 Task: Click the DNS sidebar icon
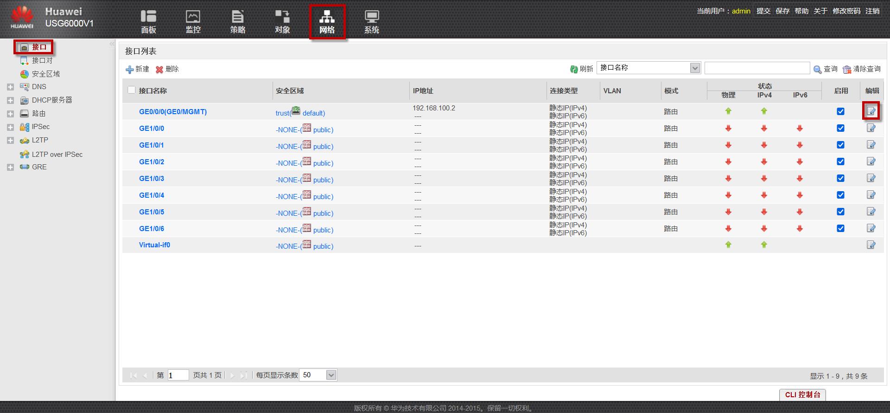coord(25,87)
